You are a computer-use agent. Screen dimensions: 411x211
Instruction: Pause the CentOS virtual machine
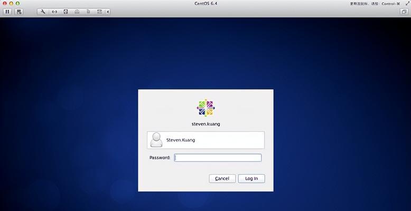pos(7,12)
